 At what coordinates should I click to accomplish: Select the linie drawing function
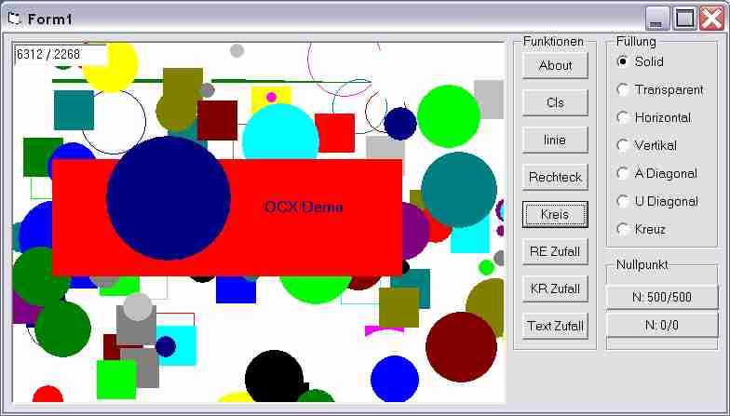555,140
